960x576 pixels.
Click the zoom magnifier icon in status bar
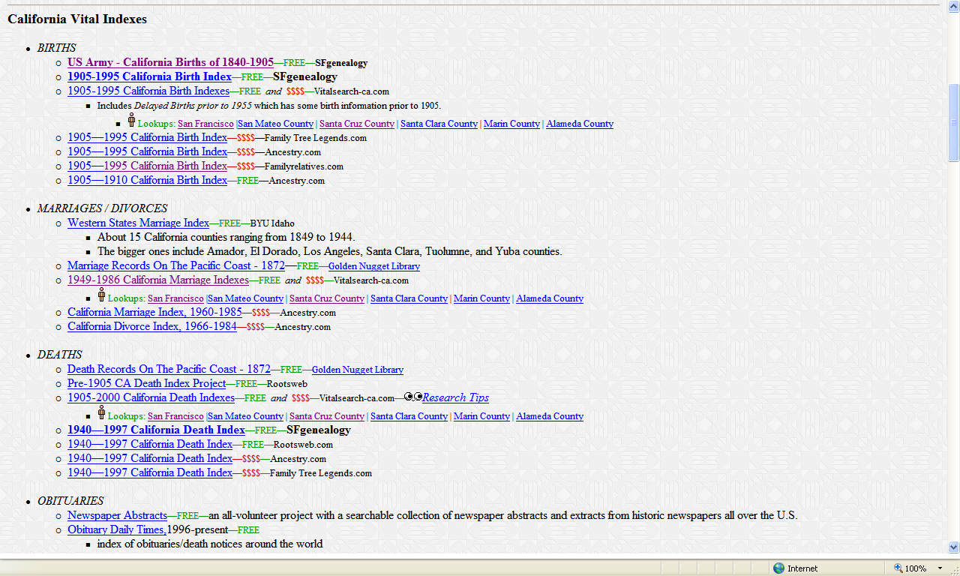[898, 568]
